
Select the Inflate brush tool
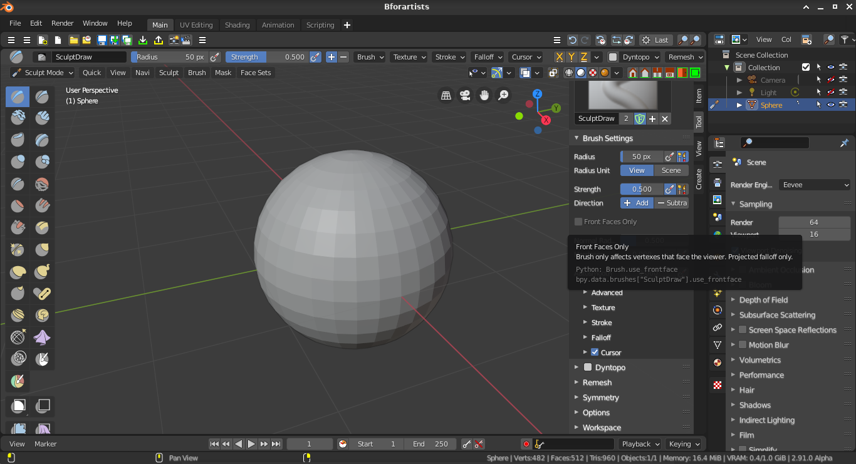pyautogui.click(x=18, y=162)
